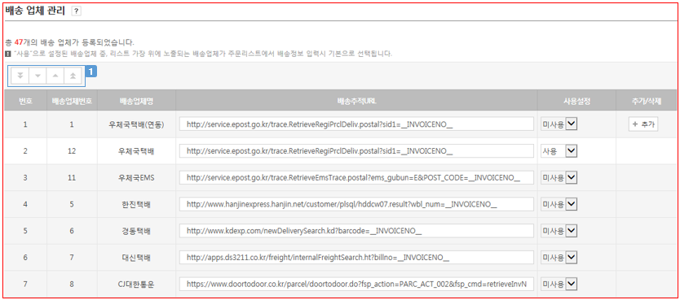Image resolution: width=680 pixels, height=300 pixels.
Task: Open 사용설정 dropdown for CJ대한통운
Action: click(559, 284)
